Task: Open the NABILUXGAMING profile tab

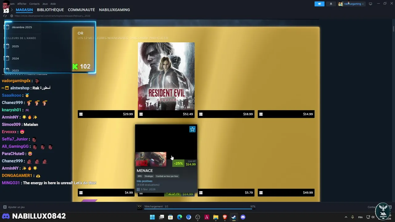Action: (x=114, y=10)
